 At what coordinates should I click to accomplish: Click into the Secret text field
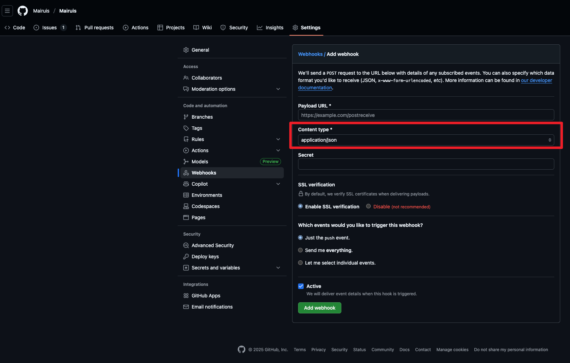[426, 164]
